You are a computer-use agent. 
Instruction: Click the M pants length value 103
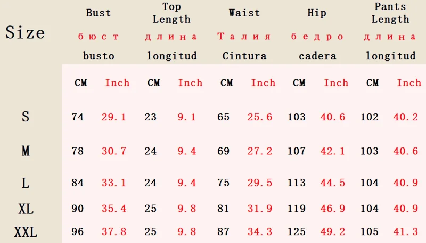[370, 151]
